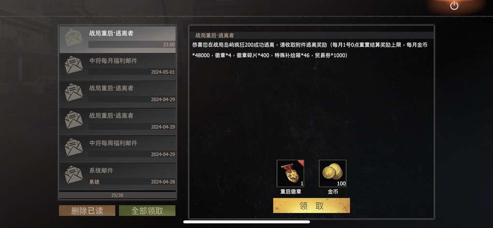Open the 中将每月福利邮件 mail title
The width and height of the screenshot is (493, 228).
coord(113,61)
